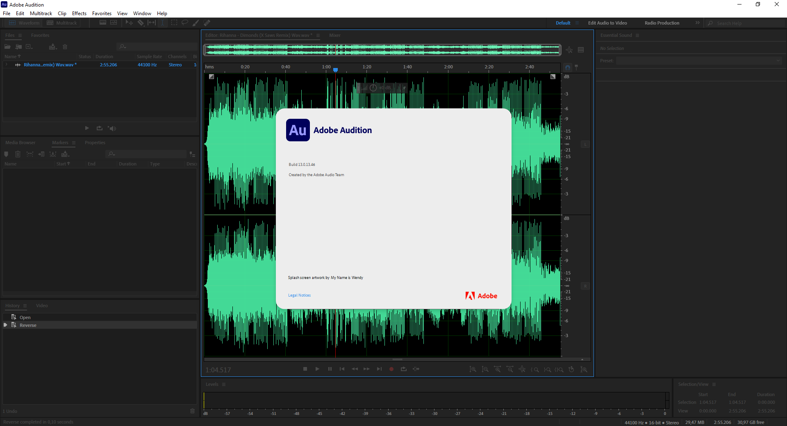Screen dimensions: 787x426
Task: Toggle Skip Selection button
Action: 416,369
